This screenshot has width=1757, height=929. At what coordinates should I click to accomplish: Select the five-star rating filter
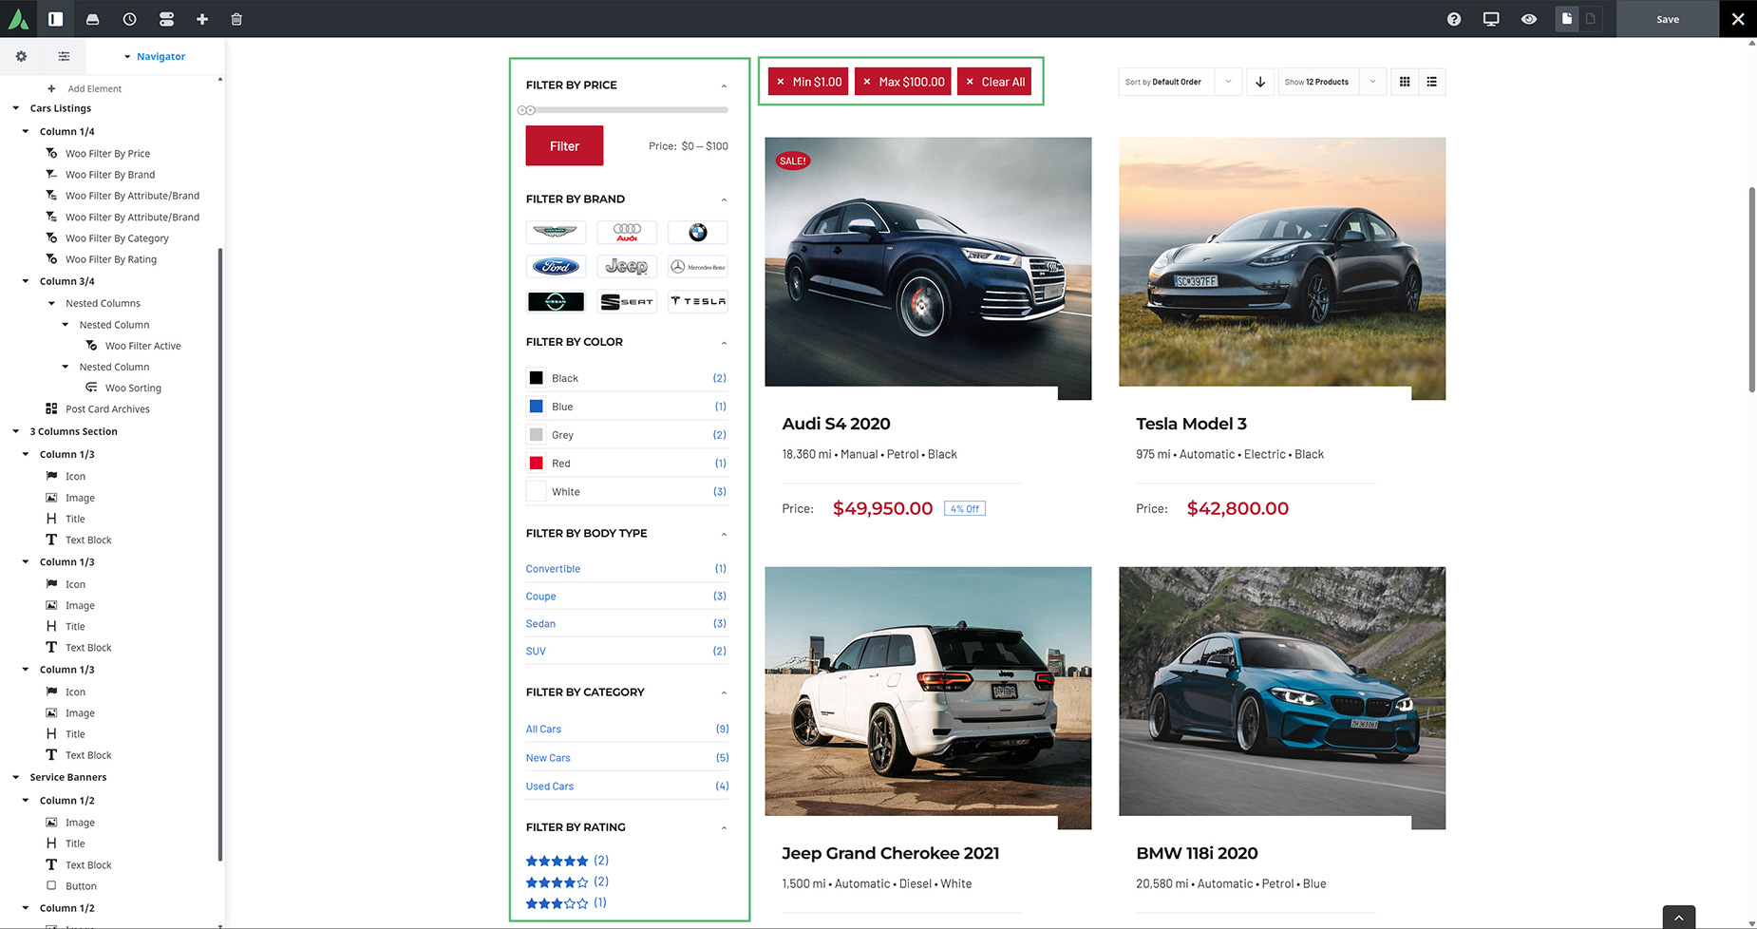click(x=557, y=860)
